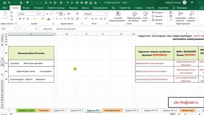
Task: Open the Математические sheet tab
Action: pos(113,111)
